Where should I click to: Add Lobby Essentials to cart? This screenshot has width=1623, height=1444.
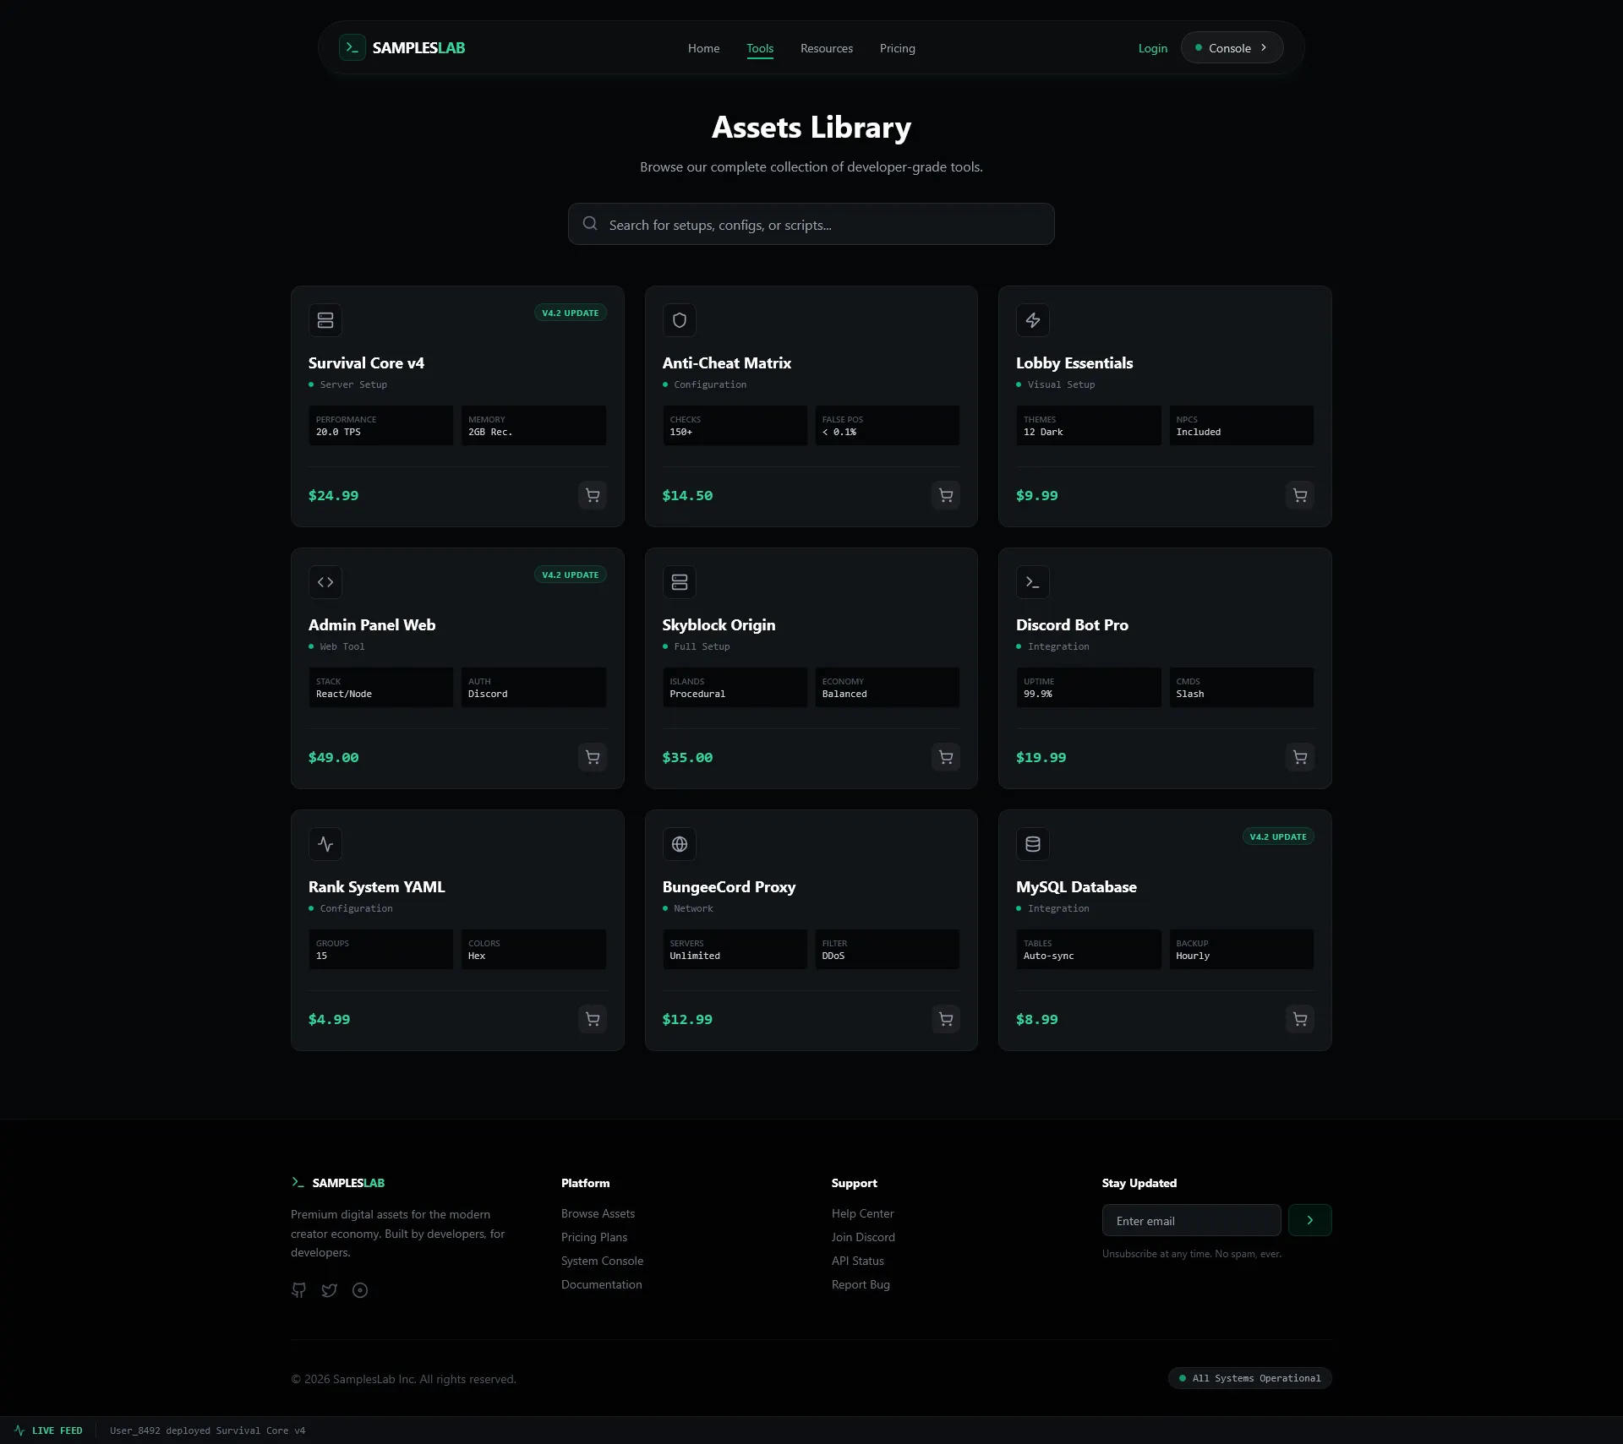[1299, 495]
